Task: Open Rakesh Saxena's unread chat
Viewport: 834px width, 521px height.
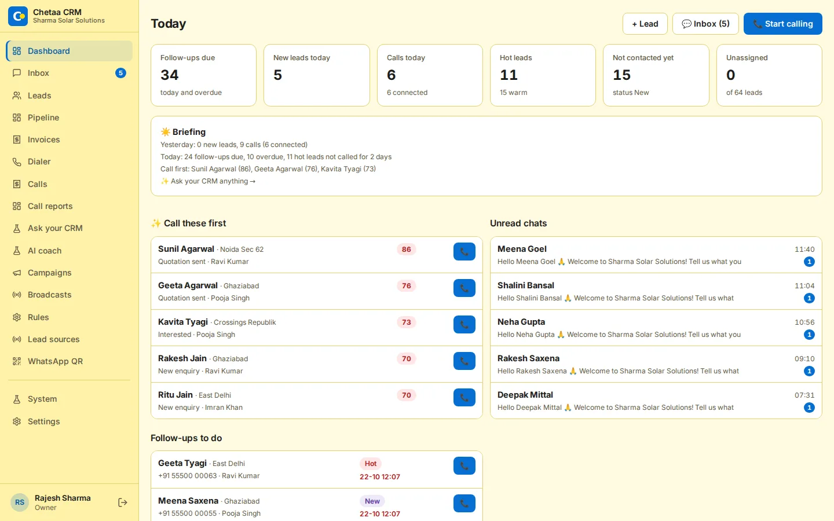Action: click(656, 364)
